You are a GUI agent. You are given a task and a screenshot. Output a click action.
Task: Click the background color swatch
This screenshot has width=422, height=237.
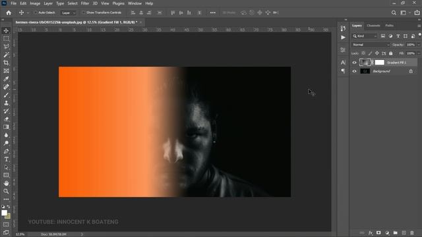point(8,216)
